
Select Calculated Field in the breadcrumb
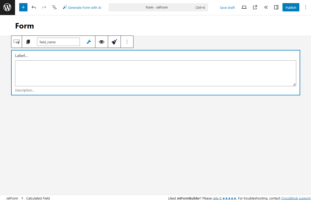point(38,198)
